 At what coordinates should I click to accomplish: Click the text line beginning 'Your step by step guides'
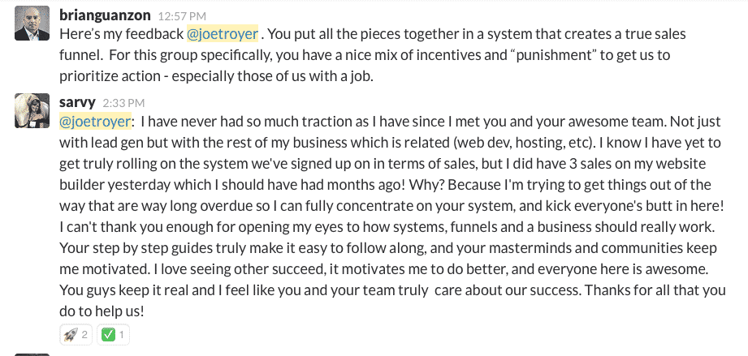tap(388, 248)
